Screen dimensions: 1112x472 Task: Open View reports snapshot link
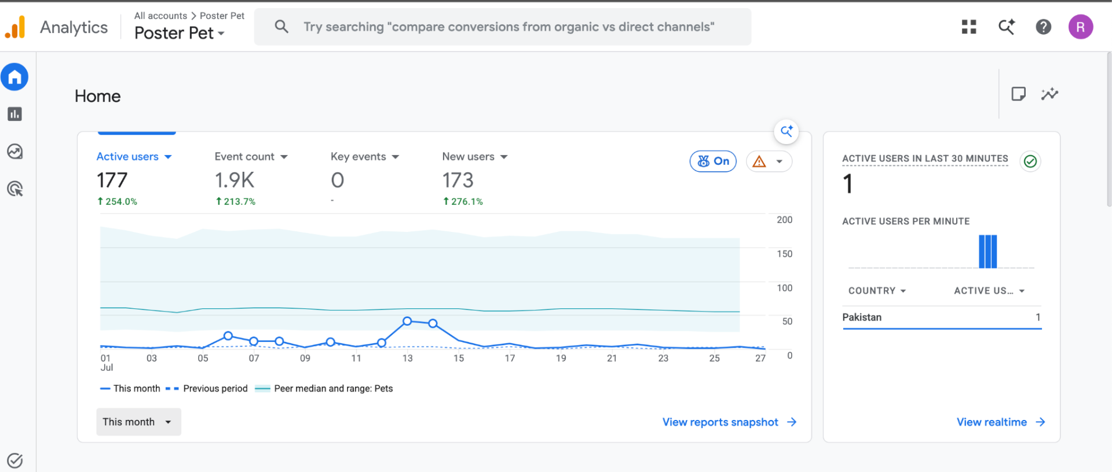(730, 422)
